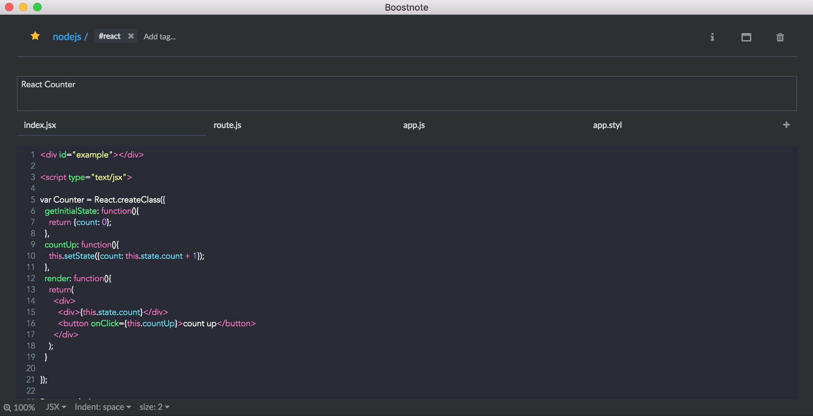Screen dimensions: 813x416
Task: Open the Indent: space dropdown
Action: 103,407
